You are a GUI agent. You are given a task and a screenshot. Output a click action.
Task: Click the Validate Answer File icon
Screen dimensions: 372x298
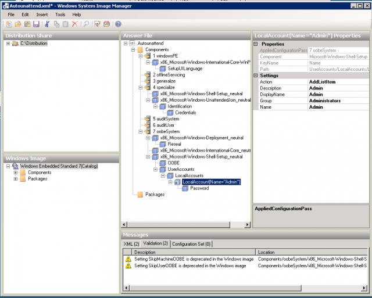pos(98,24)
